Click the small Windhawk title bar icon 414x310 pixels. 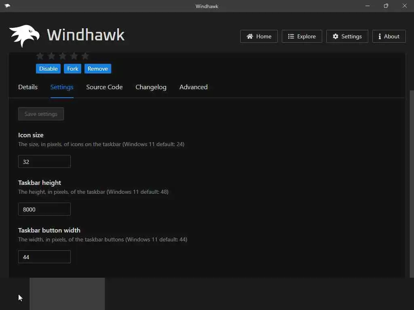(7, 6)
